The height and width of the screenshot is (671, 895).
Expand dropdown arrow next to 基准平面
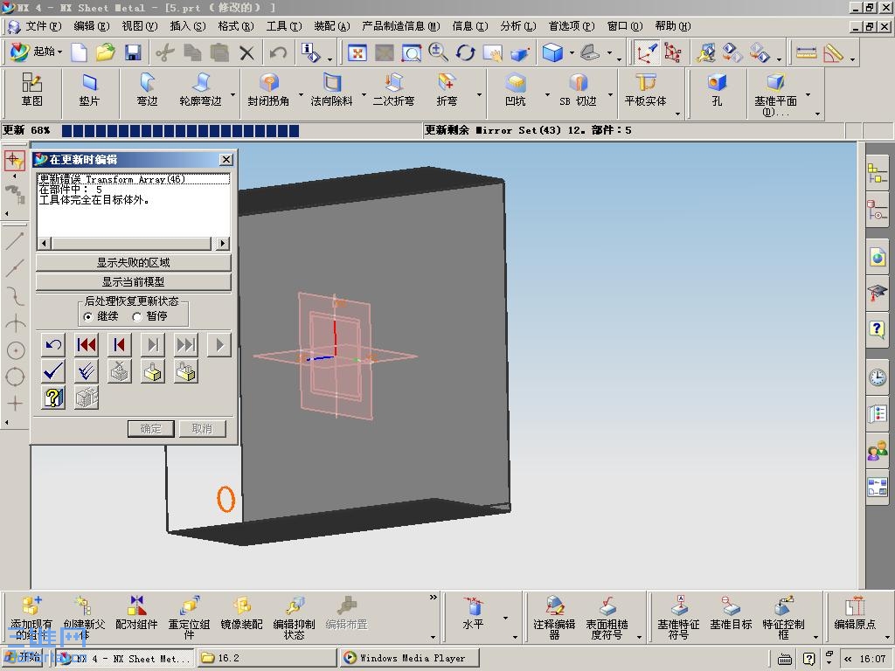pyautogui.click(x=808, y=94)
